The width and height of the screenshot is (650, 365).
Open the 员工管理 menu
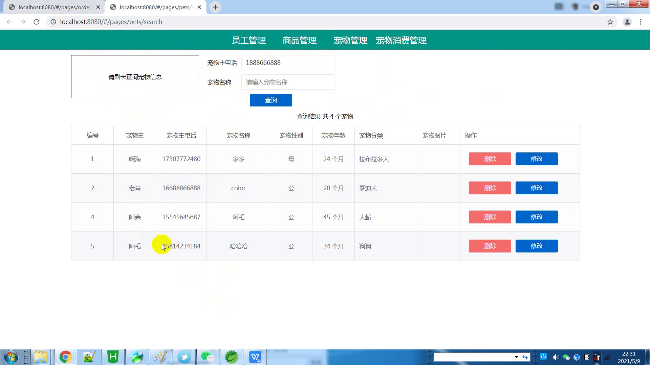pos(249,41)
